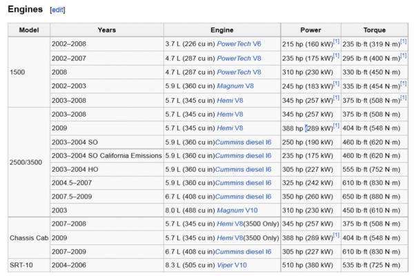Image resolution: width=414 pixels, height=276 pixels.
Task: Click reference [1] after 215 hp (160 kW)
Action: point(336,41)
